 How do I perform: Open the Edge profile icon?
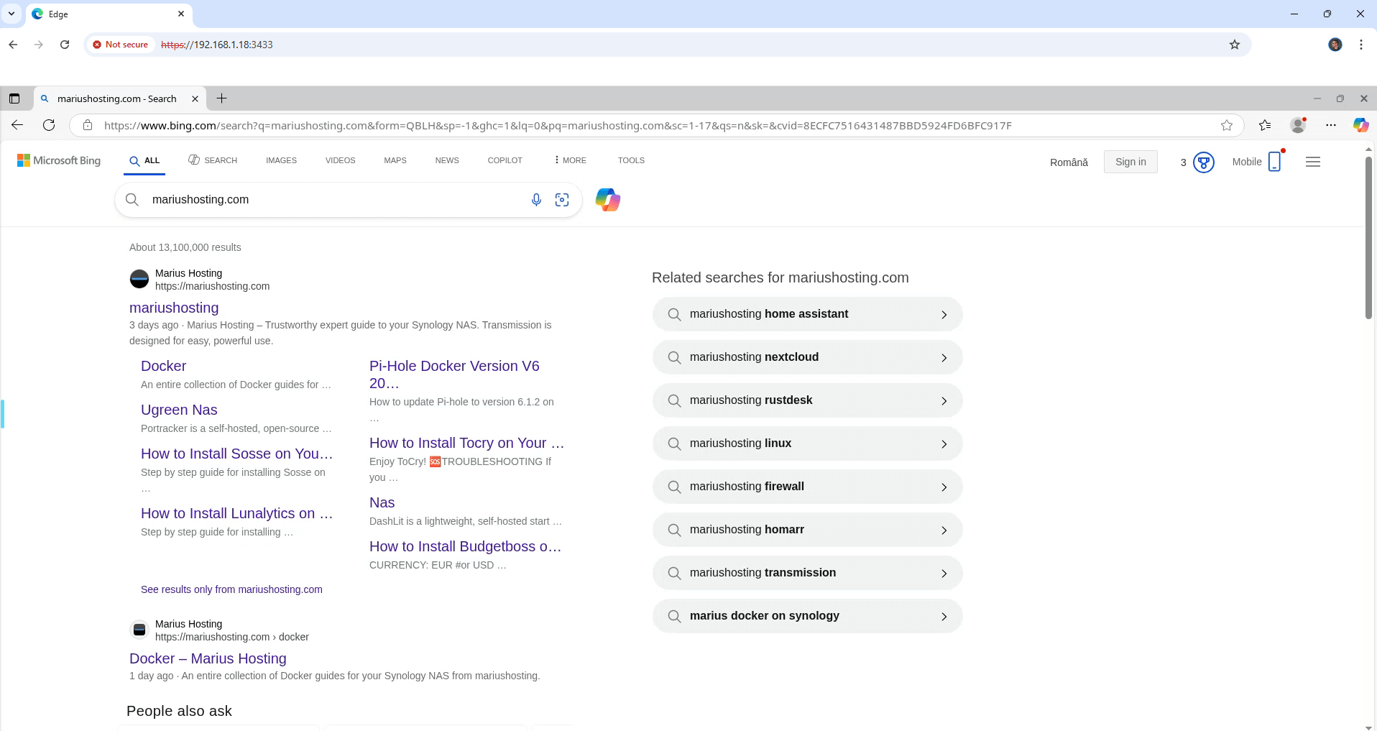1299,125
